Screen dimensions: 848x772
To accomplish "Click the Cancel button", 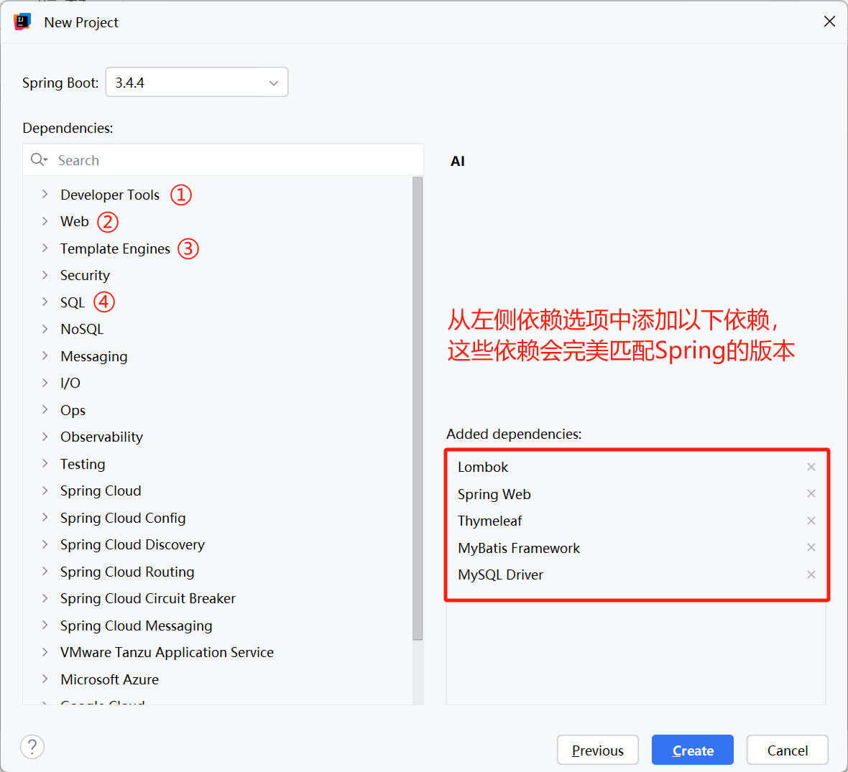I will tap(788, 750).
